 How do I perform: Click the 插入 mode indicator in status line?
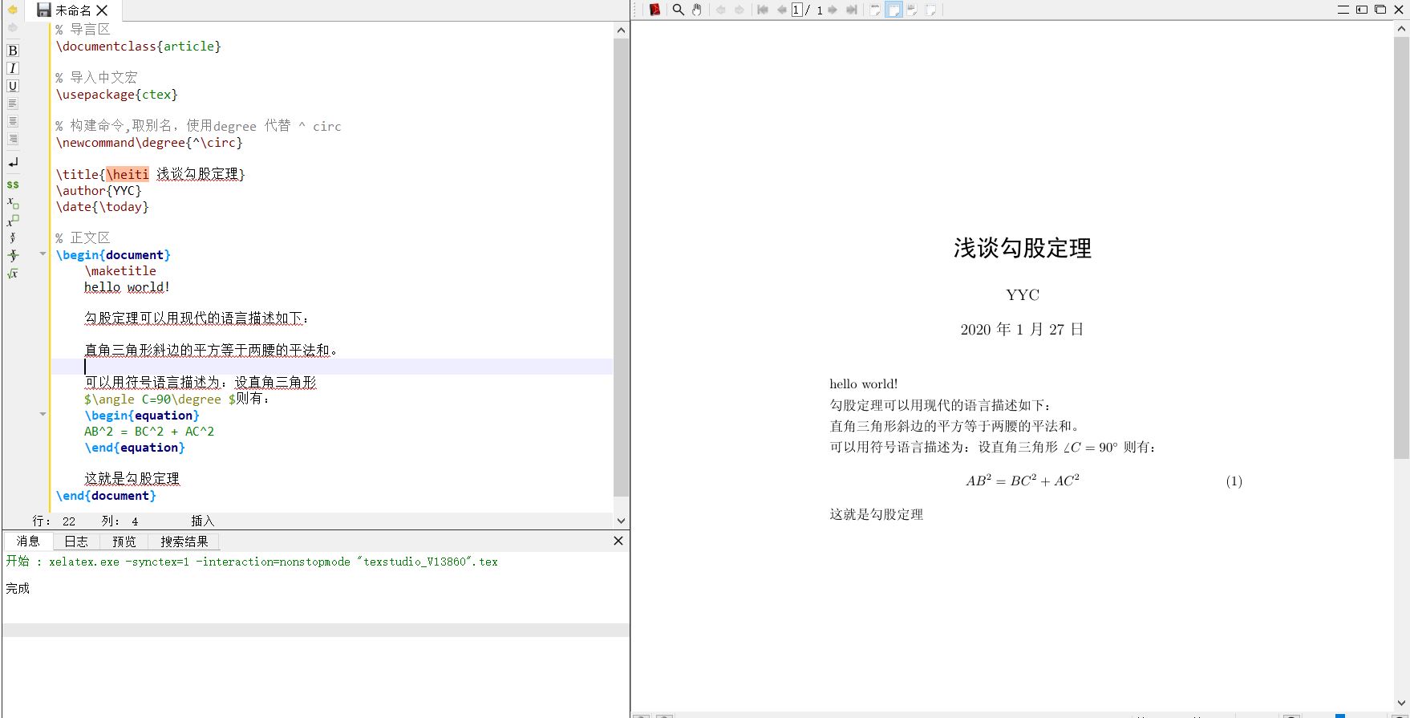pos(202,521)
